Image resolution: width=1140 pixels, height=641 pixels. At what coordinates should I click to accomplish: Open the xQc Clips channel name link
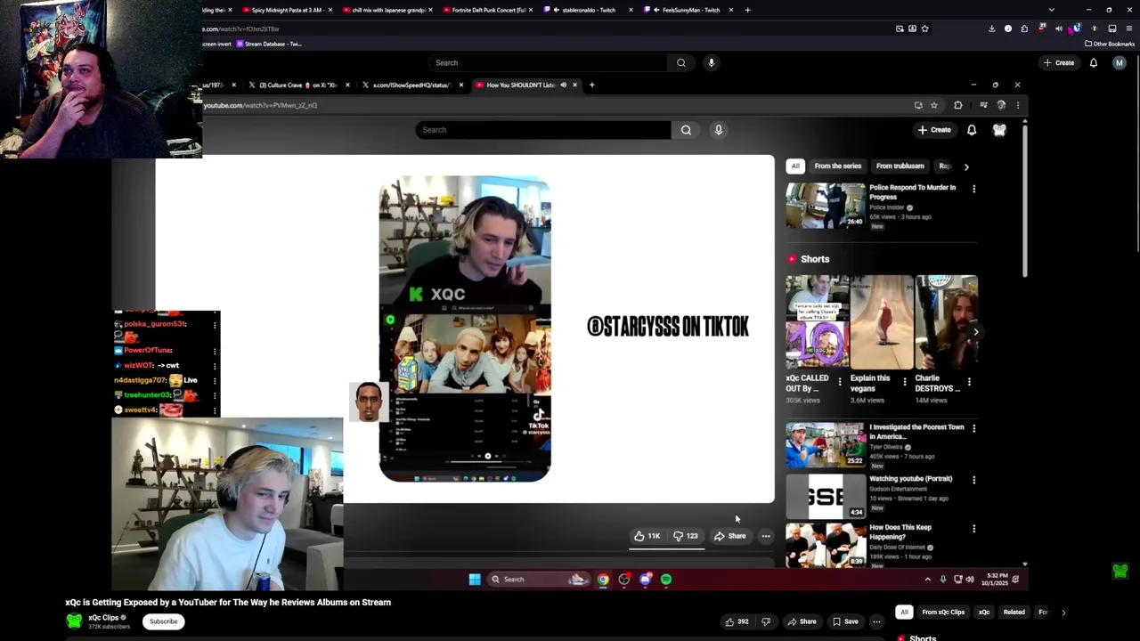coord(103,618)
